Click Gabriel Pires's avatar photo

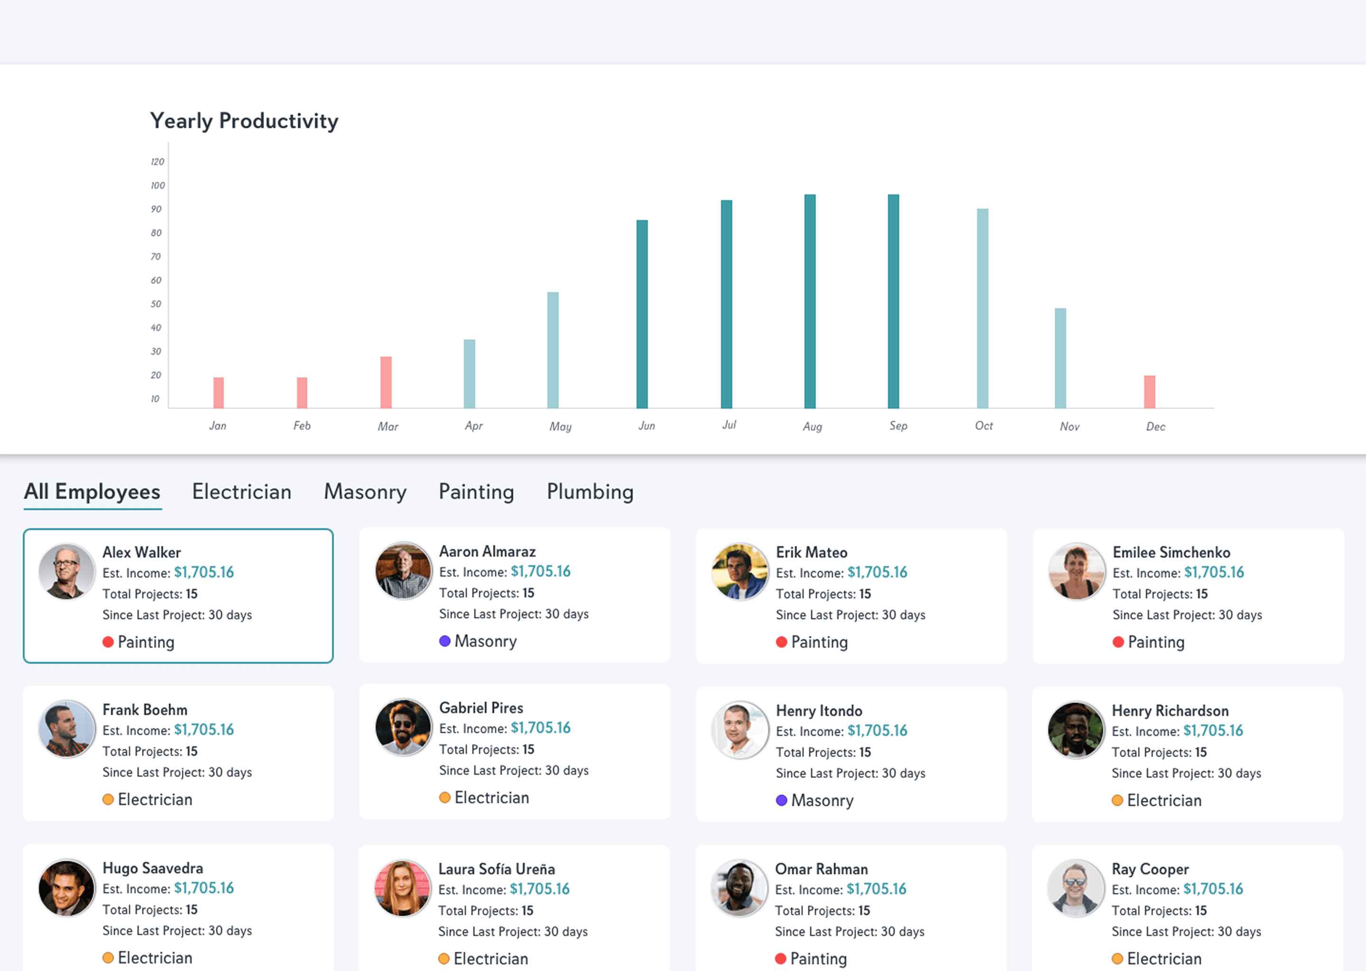(x=403, y=727)
